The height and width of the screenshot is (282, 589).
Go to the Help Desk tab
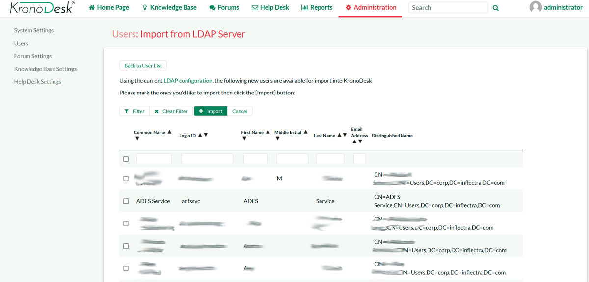point(270,8)
